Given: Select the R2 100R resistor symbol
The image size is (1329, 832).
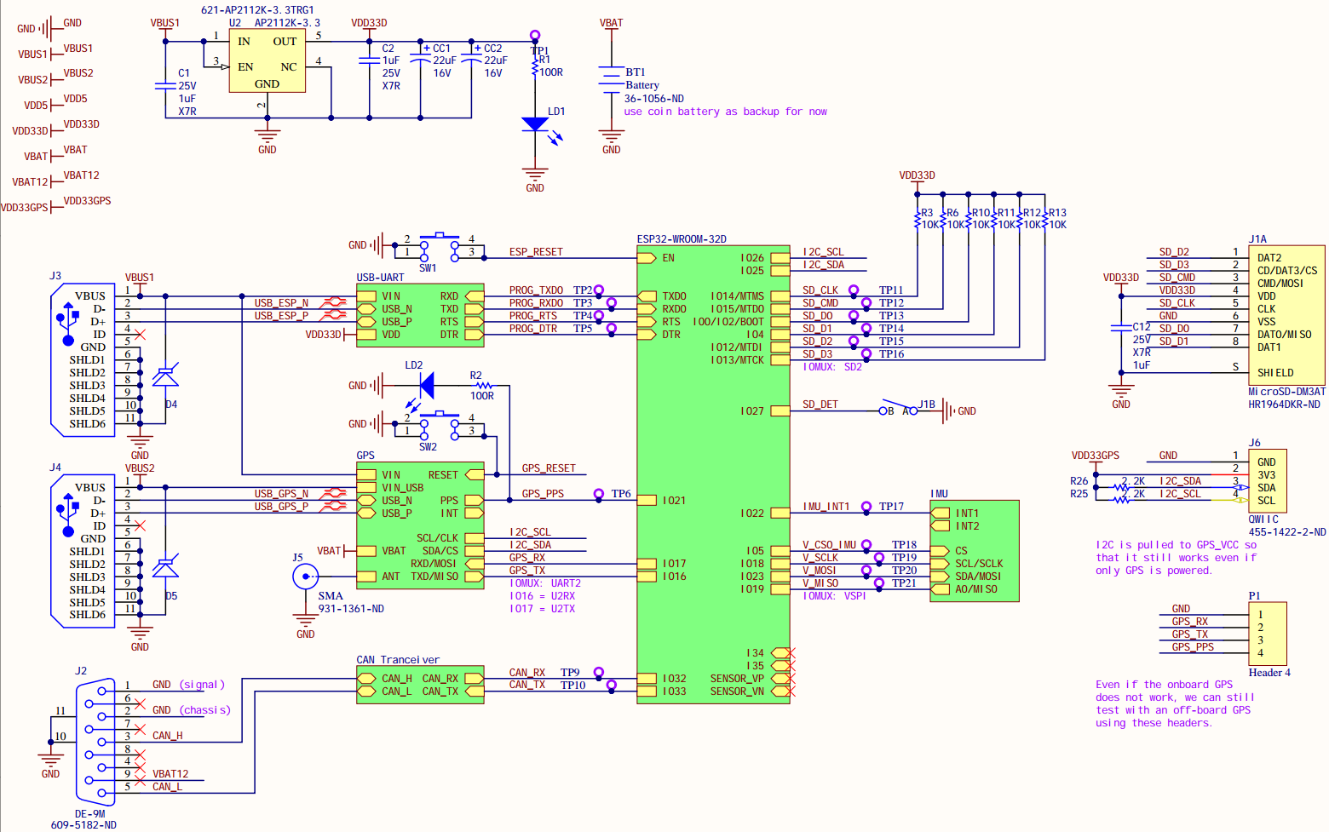Looking at the screenshot, I should coord(482,386).
